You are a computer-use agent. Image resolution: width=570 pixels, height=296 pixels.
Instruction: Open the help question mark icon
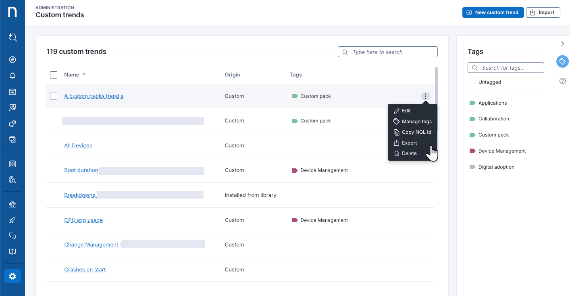pyautogui.click(x=563, y=81)
